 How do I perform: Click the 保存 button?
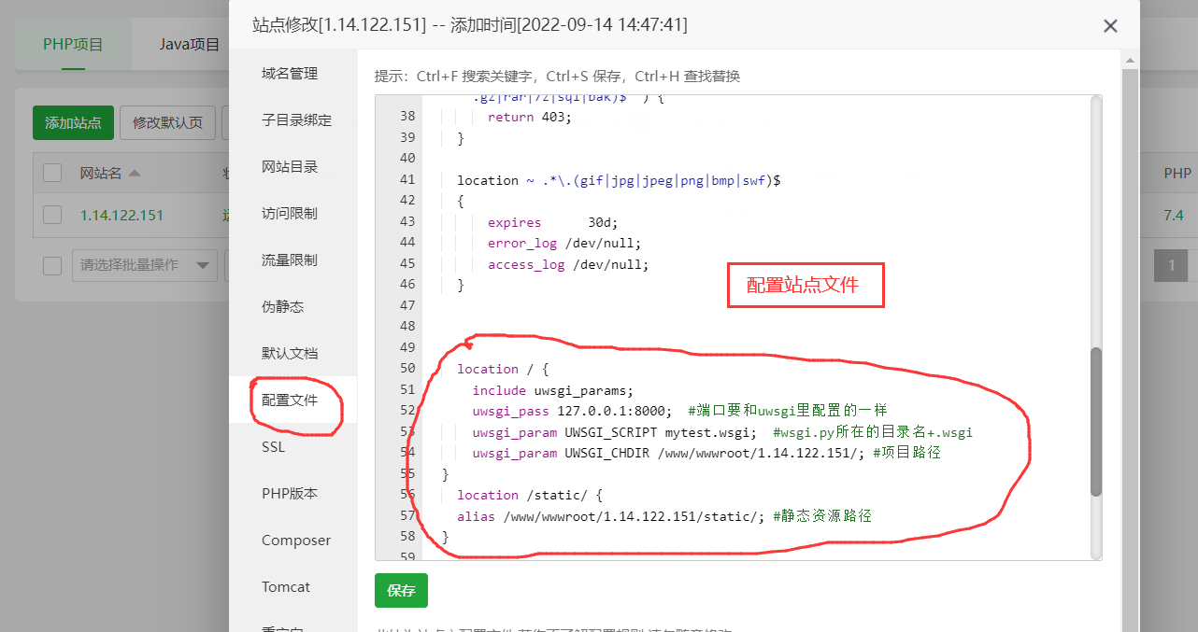tap(401, 590)
